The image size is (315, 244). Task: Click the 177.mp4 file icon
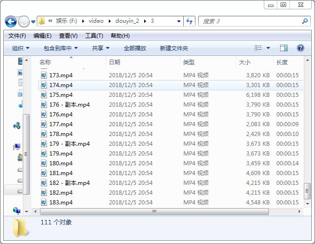coord(44,124)
